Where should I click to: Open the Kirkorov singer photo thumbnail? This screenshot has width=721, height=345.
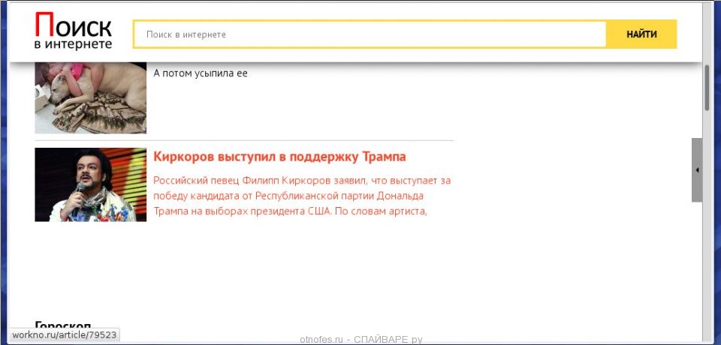[90, 184]
